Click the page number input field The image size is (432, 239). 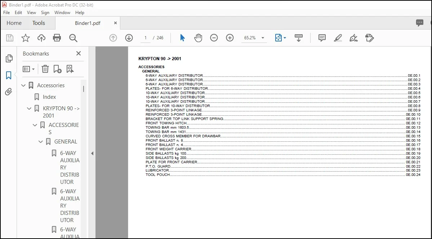click(146, 38)
